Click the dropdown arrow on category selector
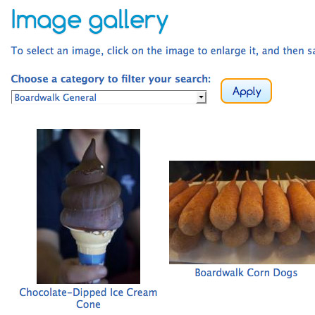The image size is (315, 315). click(x=201, y=97)
